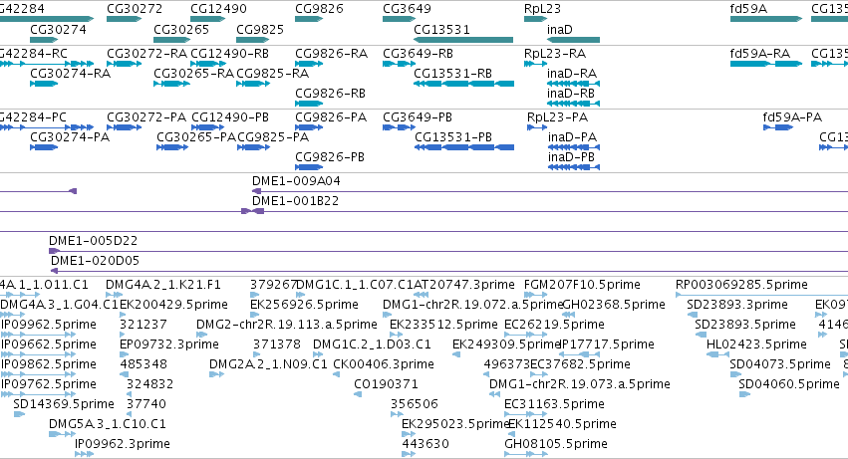Click EST AT20747.3prime

[x=464, y=285]
